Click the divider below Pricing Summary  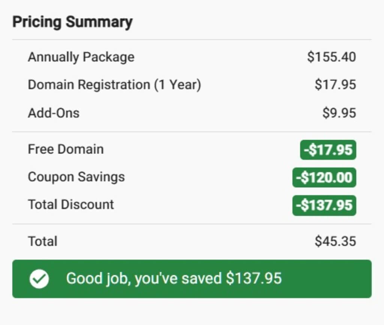(x=192, y=37)
